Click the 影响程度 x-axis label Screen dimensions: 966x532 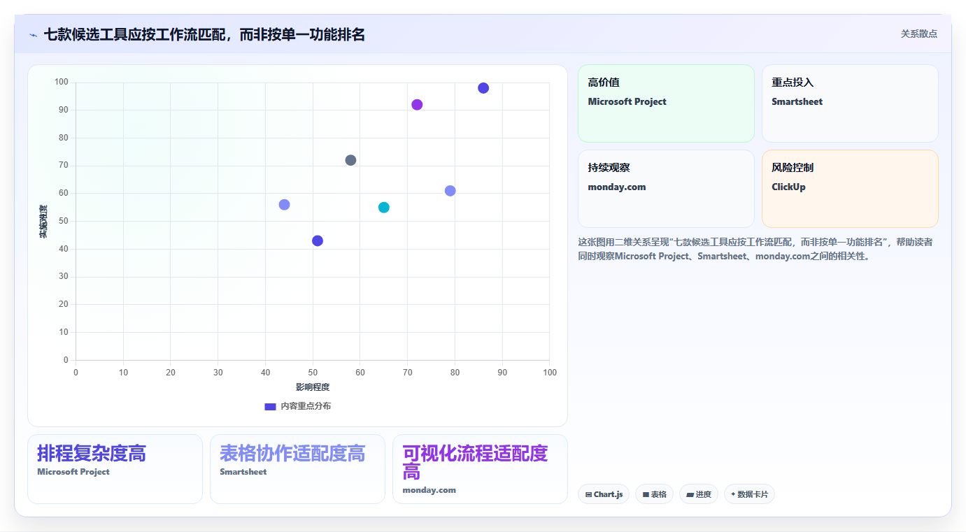click(313, 387)
